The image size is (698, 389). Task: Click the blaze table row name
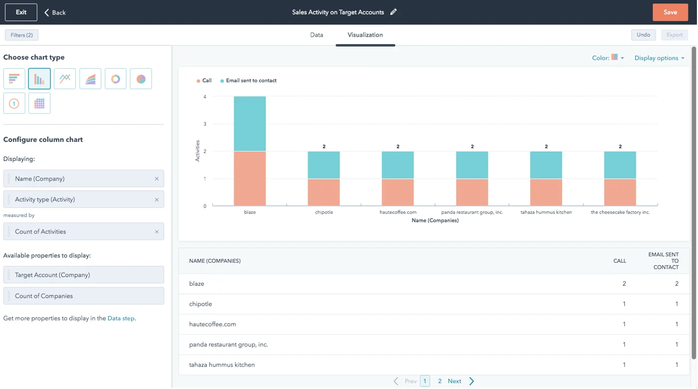(x=197, y=284)
